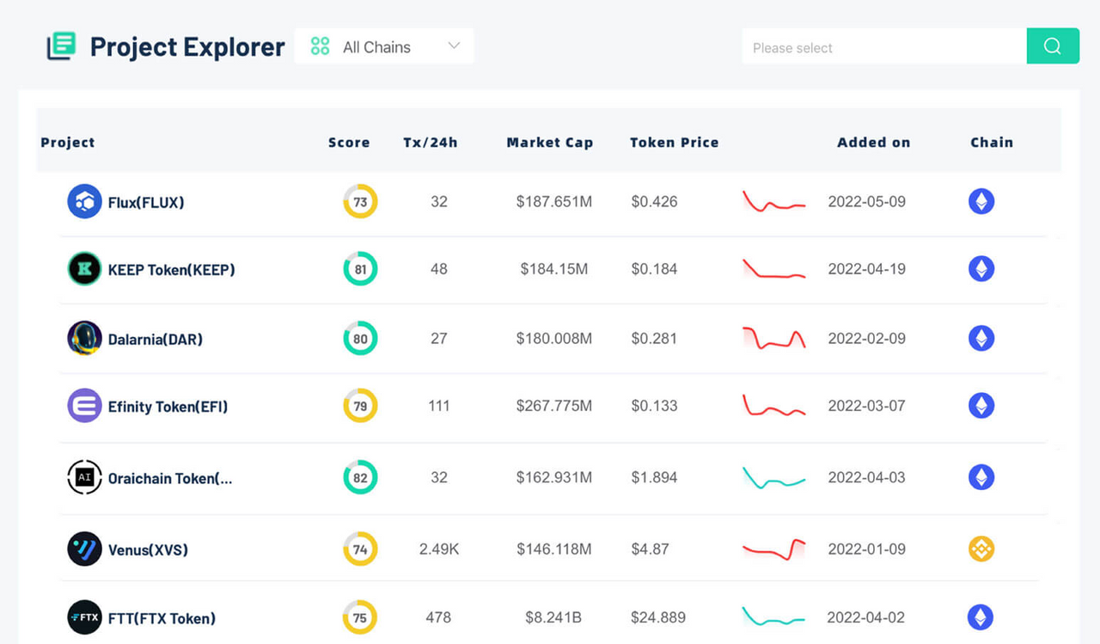Click Ethereum chain icon in Oraichain row
This screenshot has height=644, width=1100.
(x=981, y=477)
